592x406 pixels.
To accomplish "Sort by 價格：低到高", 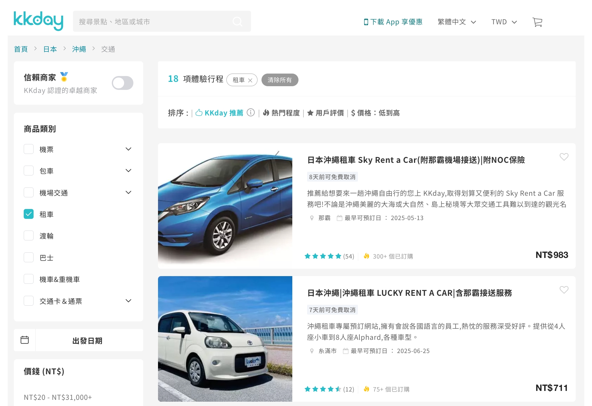I will (x=375, y=113).
